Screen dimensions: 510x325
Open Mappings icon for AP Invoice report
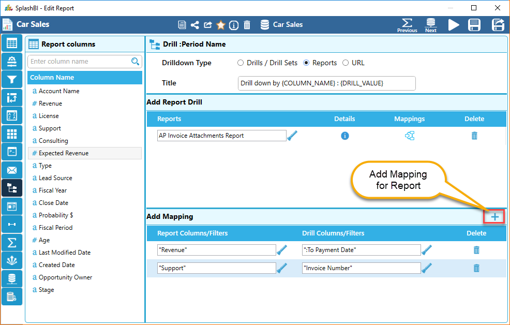[410, 136]
